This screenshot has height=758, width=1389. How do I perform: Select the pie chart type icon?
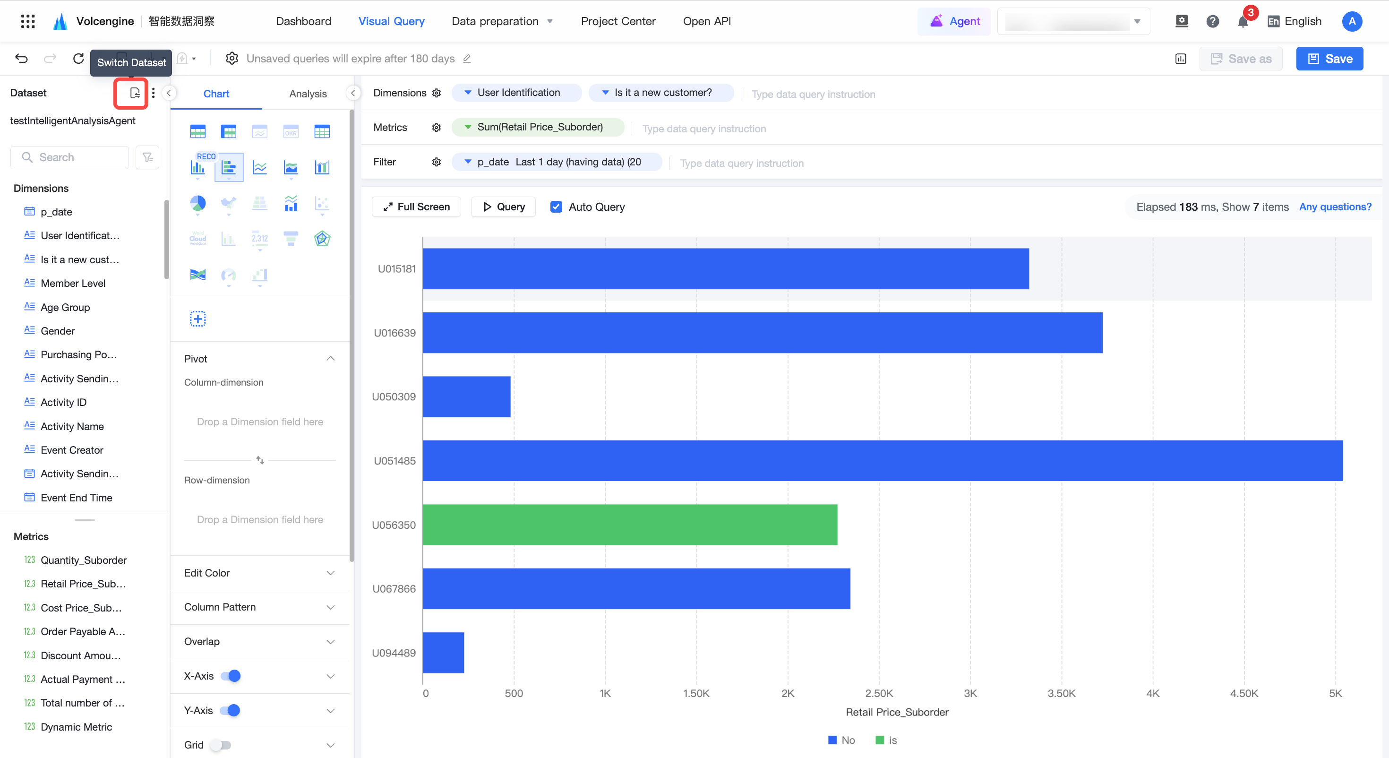coord(197,203)
